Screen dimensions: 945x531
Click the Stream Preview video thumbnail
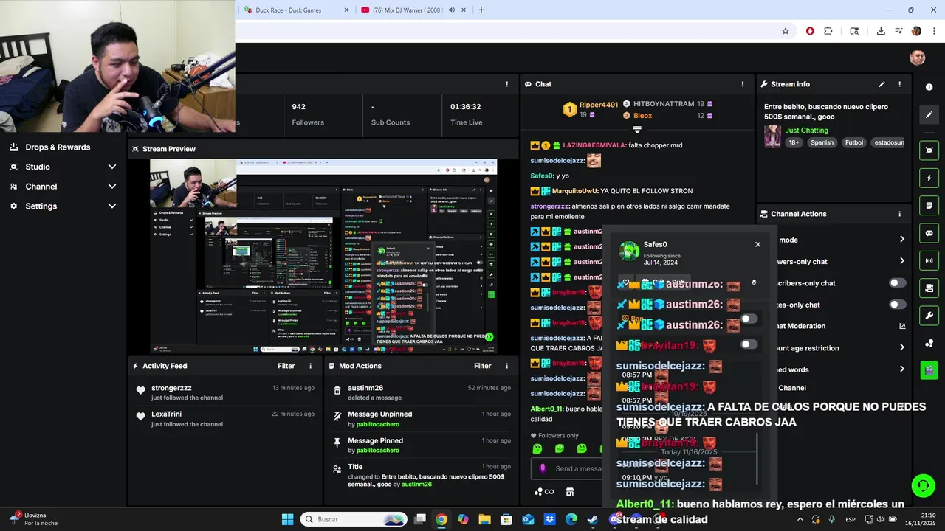[x=323, y=255]
